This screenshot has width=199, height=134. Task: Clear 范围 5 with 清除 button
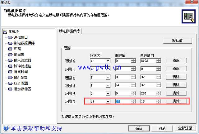[176, 101]
